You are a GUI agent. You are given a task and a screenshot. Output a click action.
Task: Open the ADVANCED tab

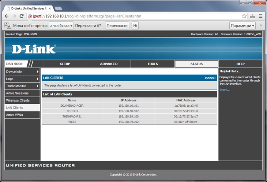tap(109, 64)
